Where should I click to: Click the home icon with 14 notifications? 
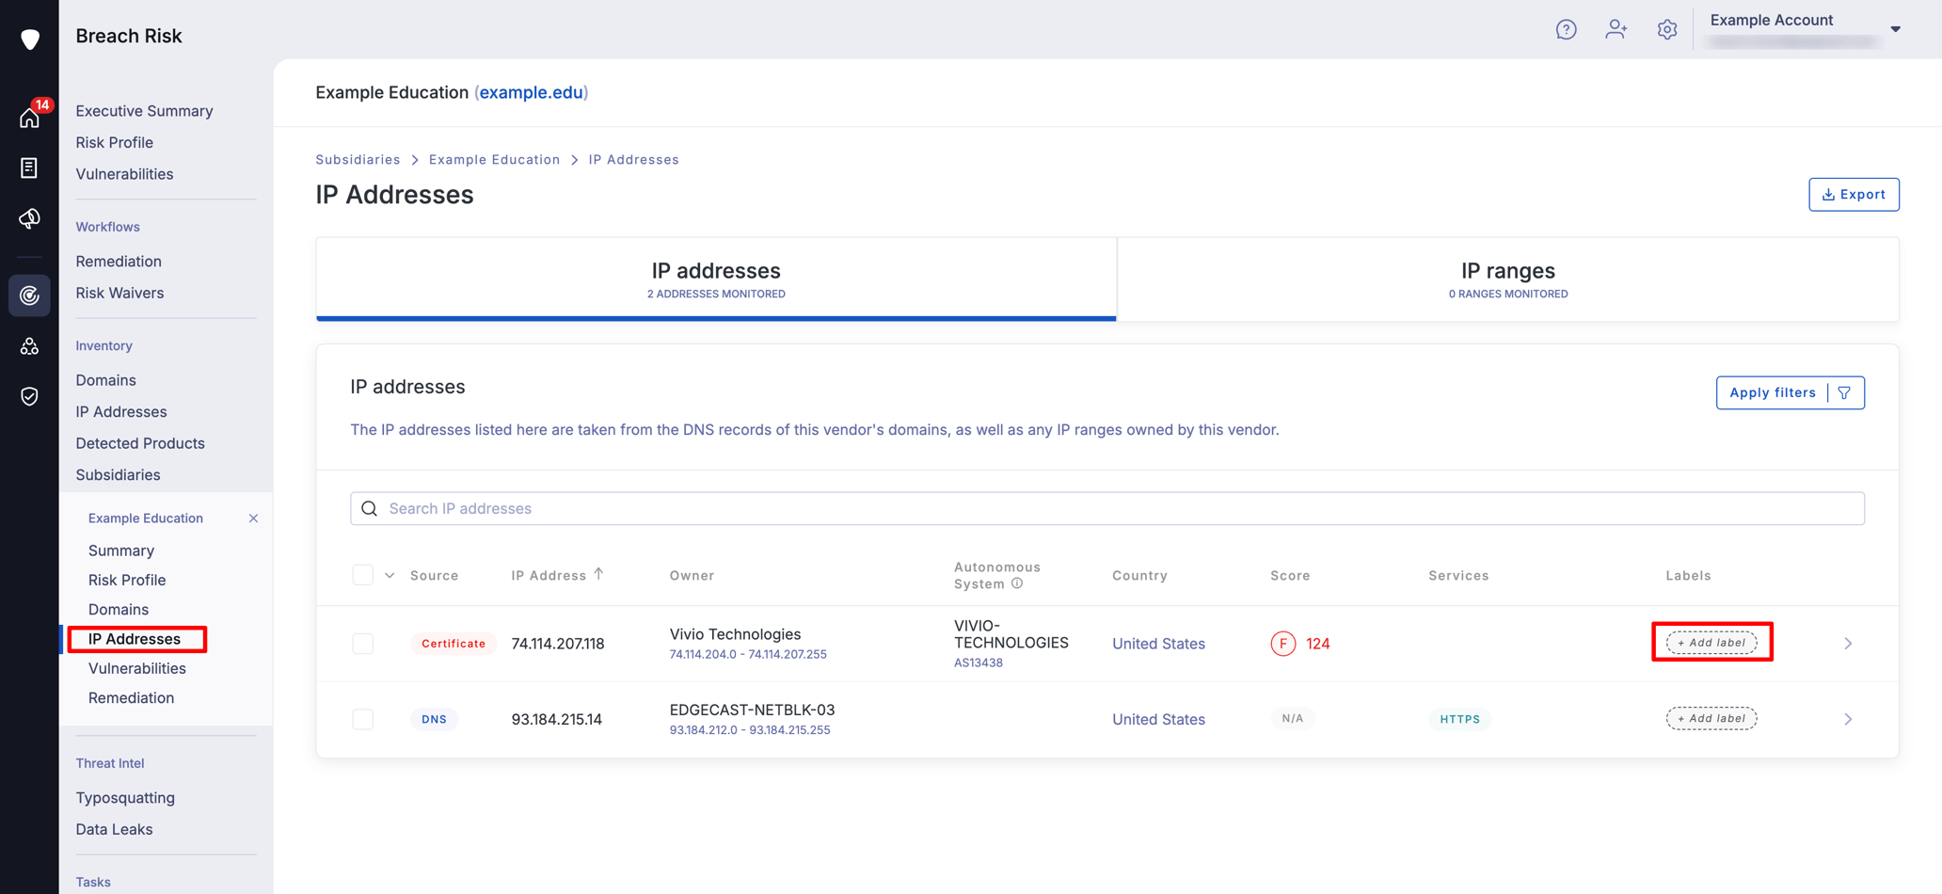point(29,118)
